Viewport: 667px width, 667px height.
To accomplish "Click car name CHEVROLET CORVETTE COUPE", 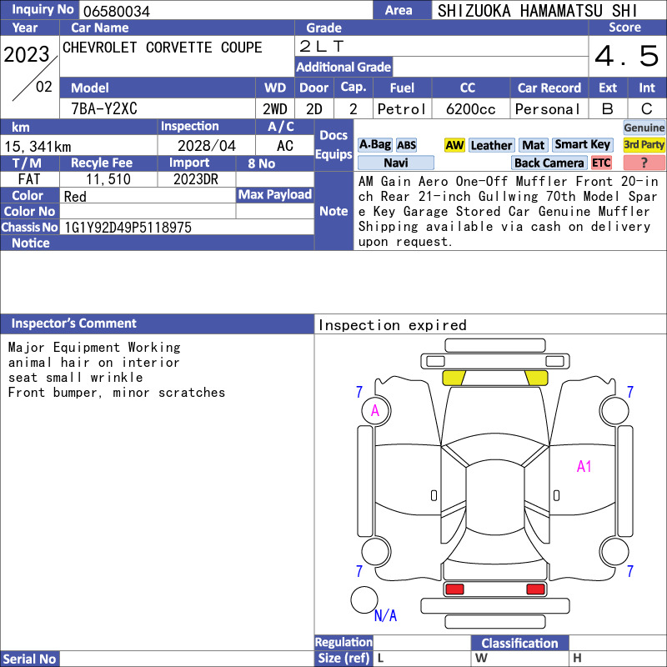I will click(x=162, y=48).
